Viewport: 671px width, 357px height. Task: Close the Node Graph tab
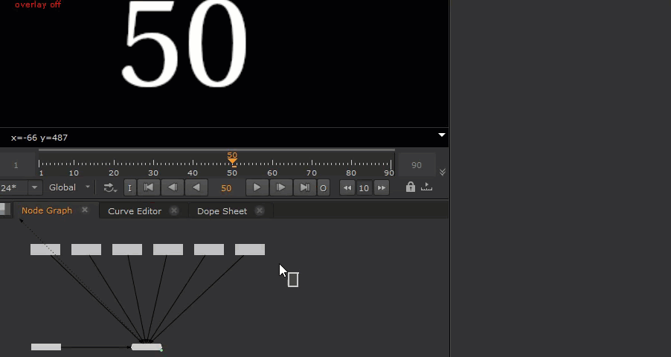coord(85,210)
